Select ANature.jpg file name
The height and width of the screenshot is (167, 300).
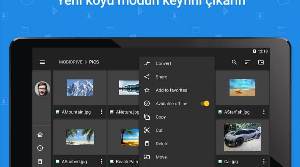pos(127,112)
